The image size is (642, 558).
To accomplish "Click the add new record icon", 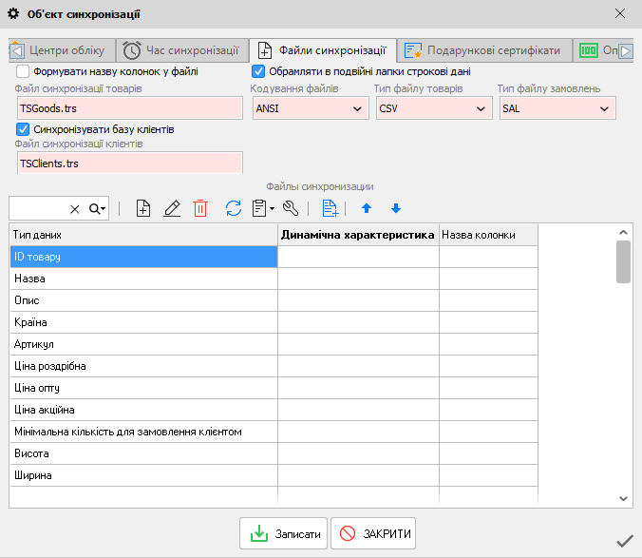I will [143, 208].
